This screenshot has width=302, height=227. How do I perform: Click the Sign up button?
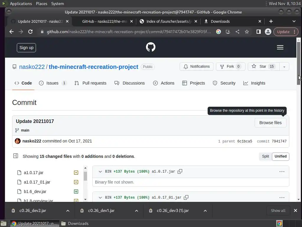26,48
